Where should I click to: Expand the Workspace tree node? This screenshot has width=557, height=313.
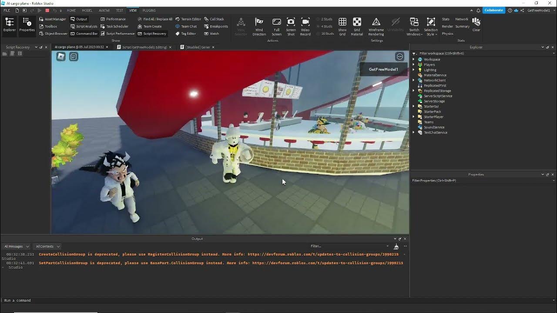click(x=414, y=60)
